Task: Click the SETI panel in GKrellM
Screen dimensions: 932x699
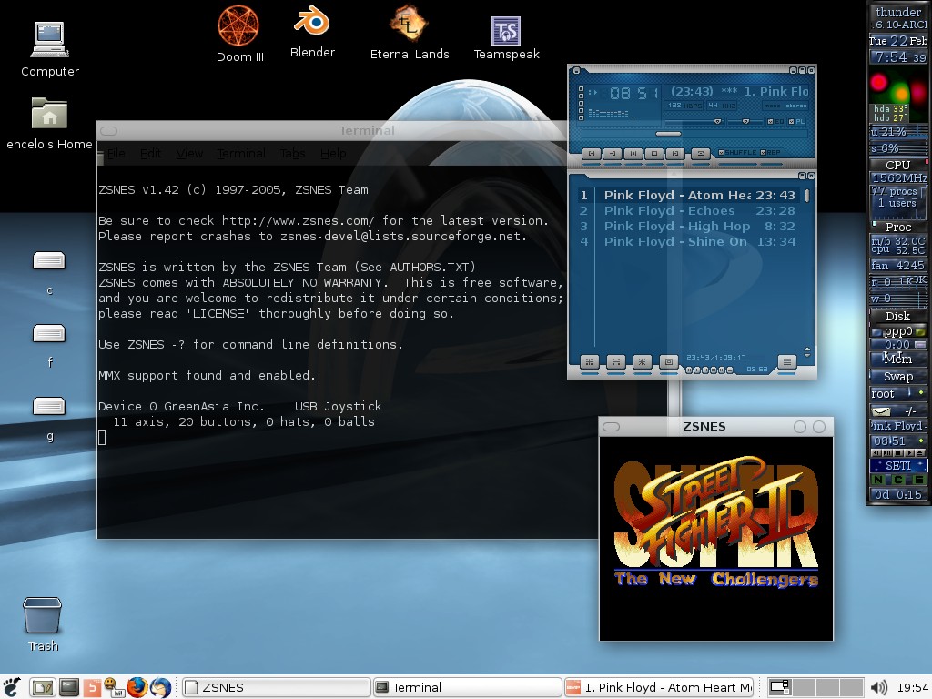Action: [x=897, y=465]
